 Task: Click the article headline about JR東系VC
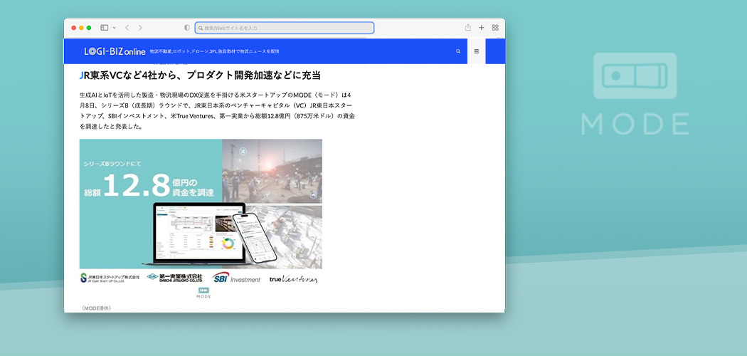click(x=200, y=75)
